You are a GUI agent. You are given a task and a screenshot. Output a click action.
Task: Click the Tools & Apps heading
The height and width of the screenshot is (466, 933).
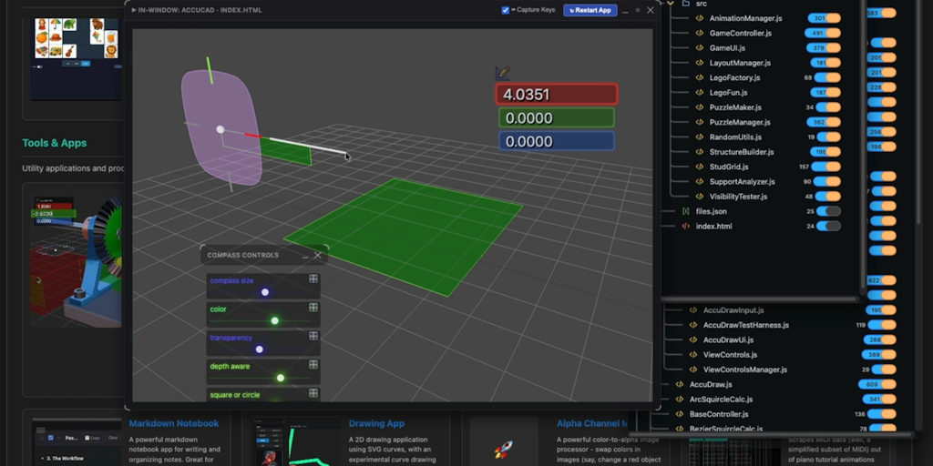click(x=54, y=143)
